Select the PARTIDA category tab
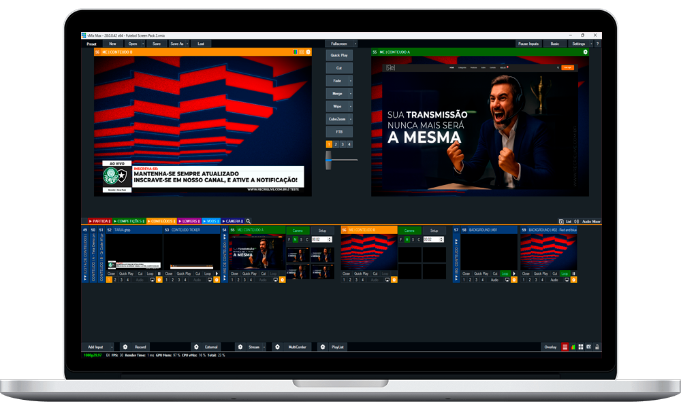The width and height of the screenshot is (681, 408). coord(99,221)
